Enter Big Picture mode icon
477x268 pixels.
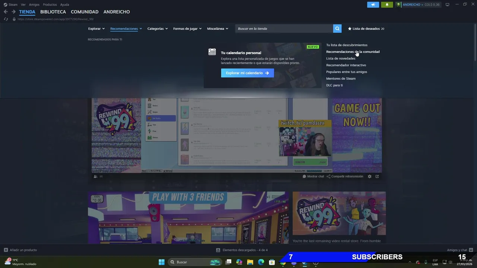pyautogui.click(x=448, y=4)
